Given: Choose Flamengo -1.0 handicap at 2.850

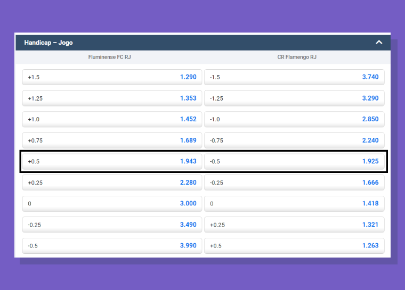Looking at the screenshot, I should pyautogui.click(x=294, y=119).
